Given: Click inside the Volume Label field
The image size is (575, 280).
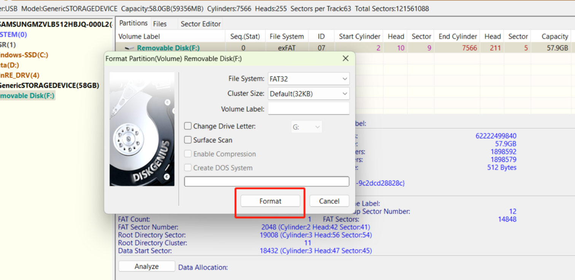Looking at the screenshot, I should pyautogui.click(x=308, y=108).
